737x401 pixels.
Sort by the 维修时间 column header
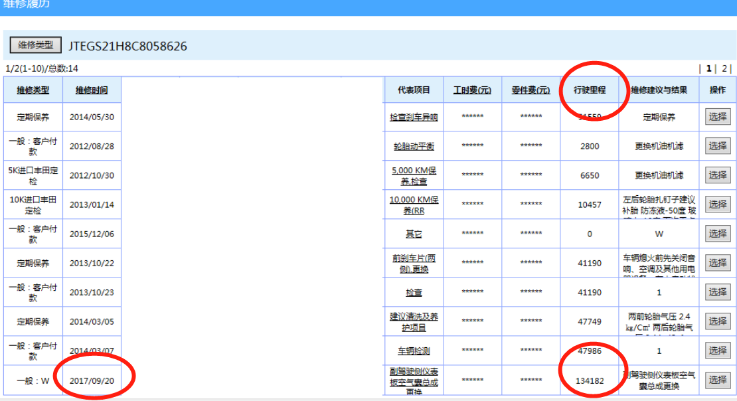coord(91,90)
